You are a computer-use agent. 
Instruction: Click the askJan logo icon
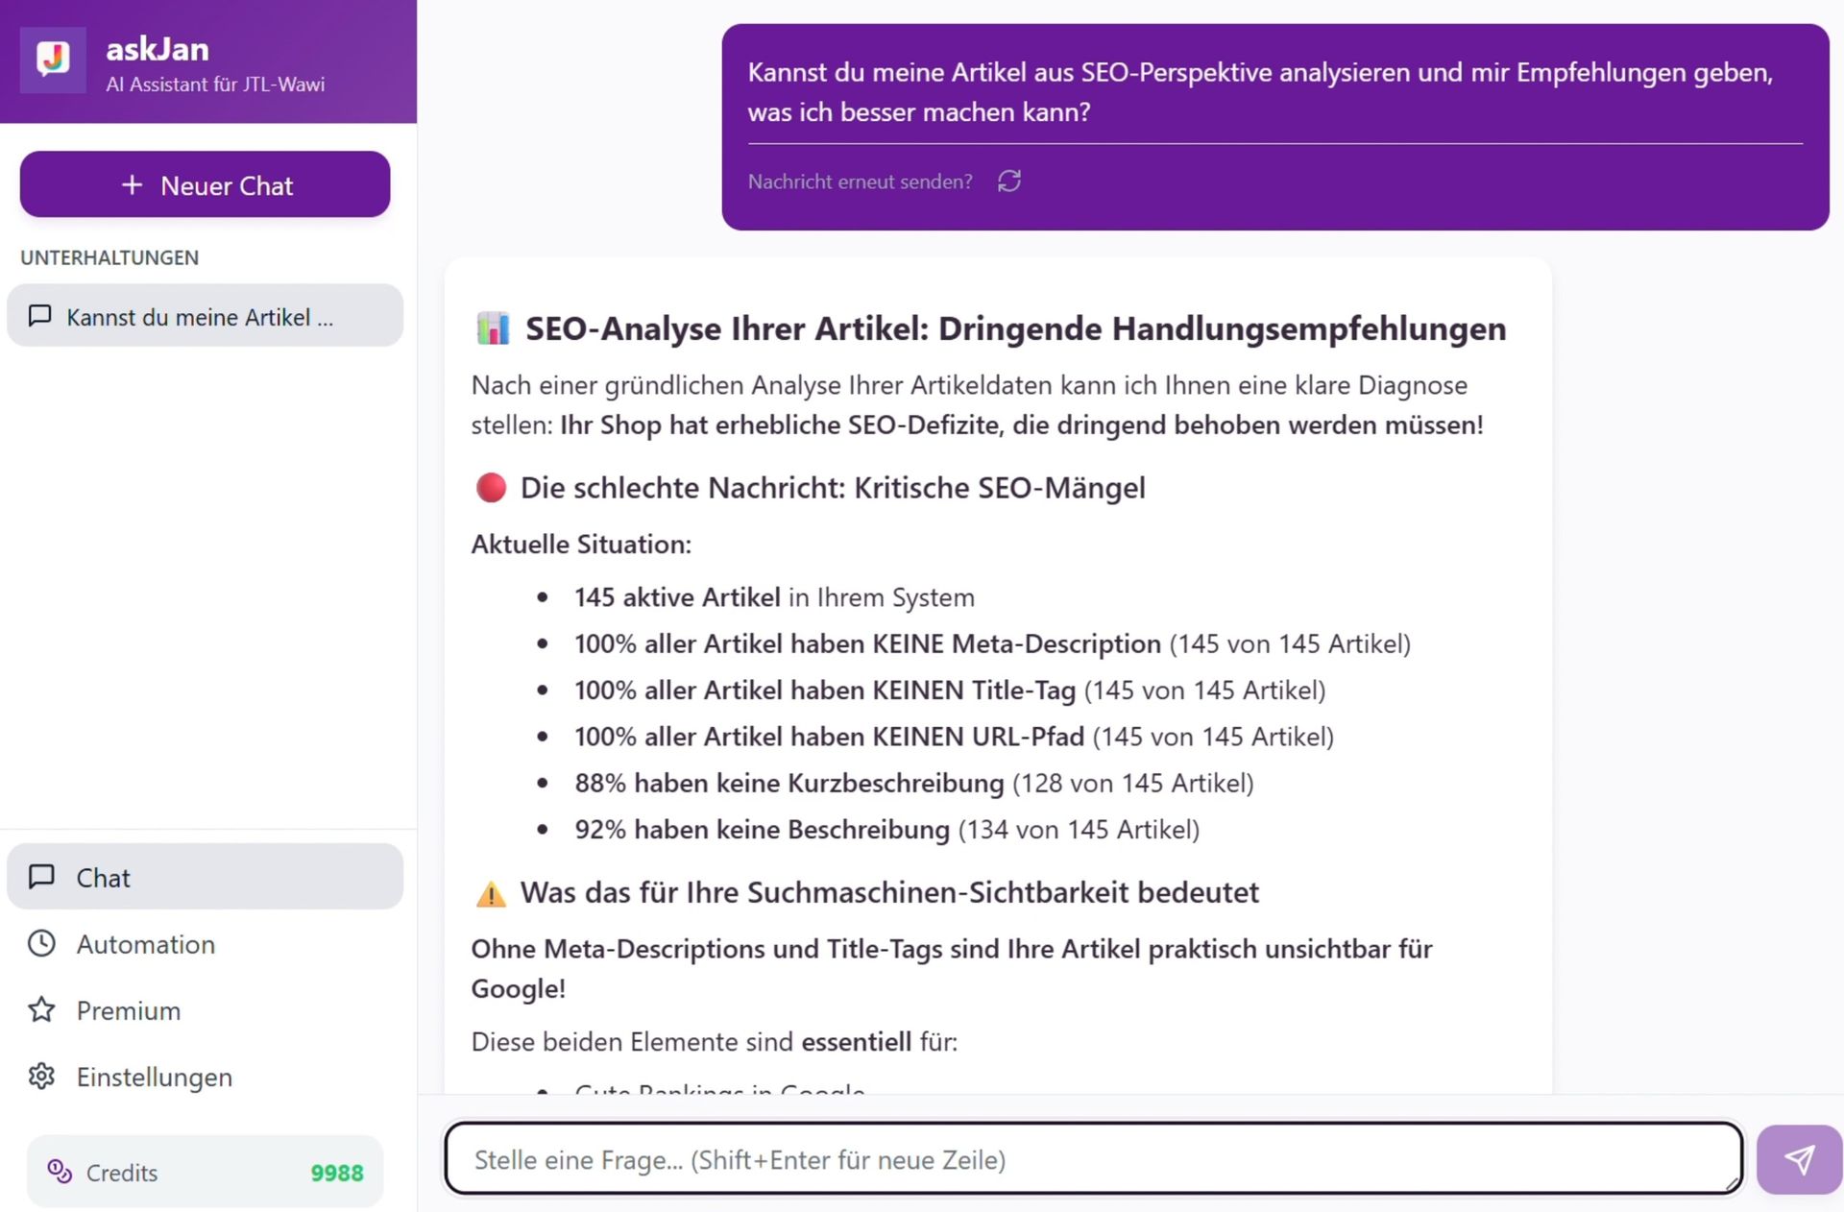click(53, 60)
